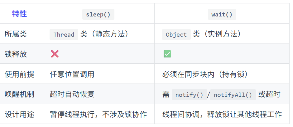Click the 任意位置调用 cell text
The width and height of the screenshot is (293, 127).
(72, 74)
